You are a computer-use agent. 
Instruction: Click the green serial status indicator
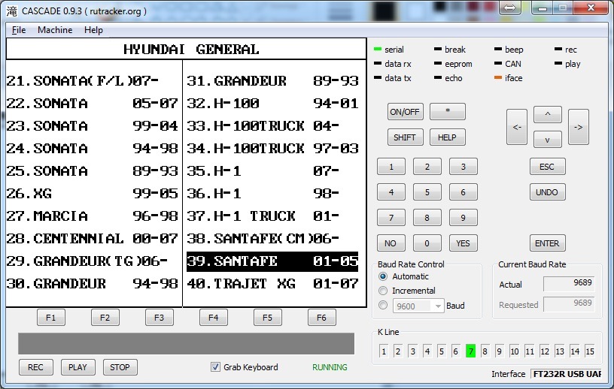378,50
